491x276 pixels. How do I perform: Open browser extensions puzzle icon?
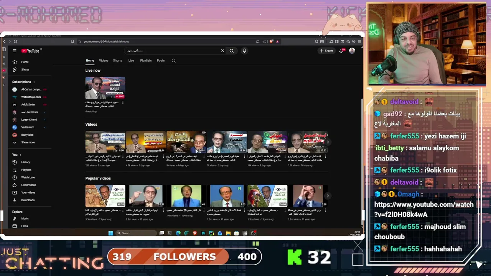pyautogui.click(x=316, y=41)
